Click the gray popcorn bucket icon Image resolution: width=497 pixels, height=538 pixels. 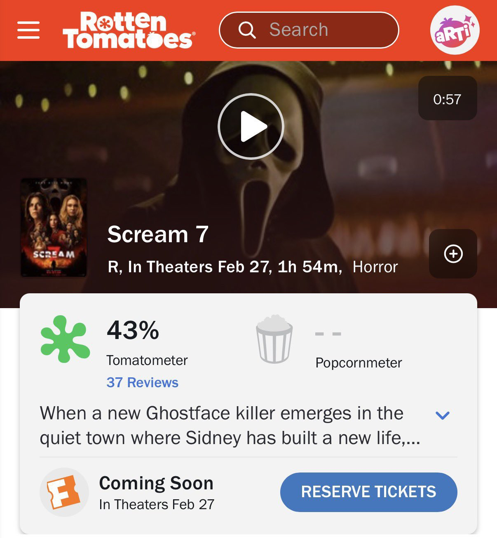click(x=274, y=339)
